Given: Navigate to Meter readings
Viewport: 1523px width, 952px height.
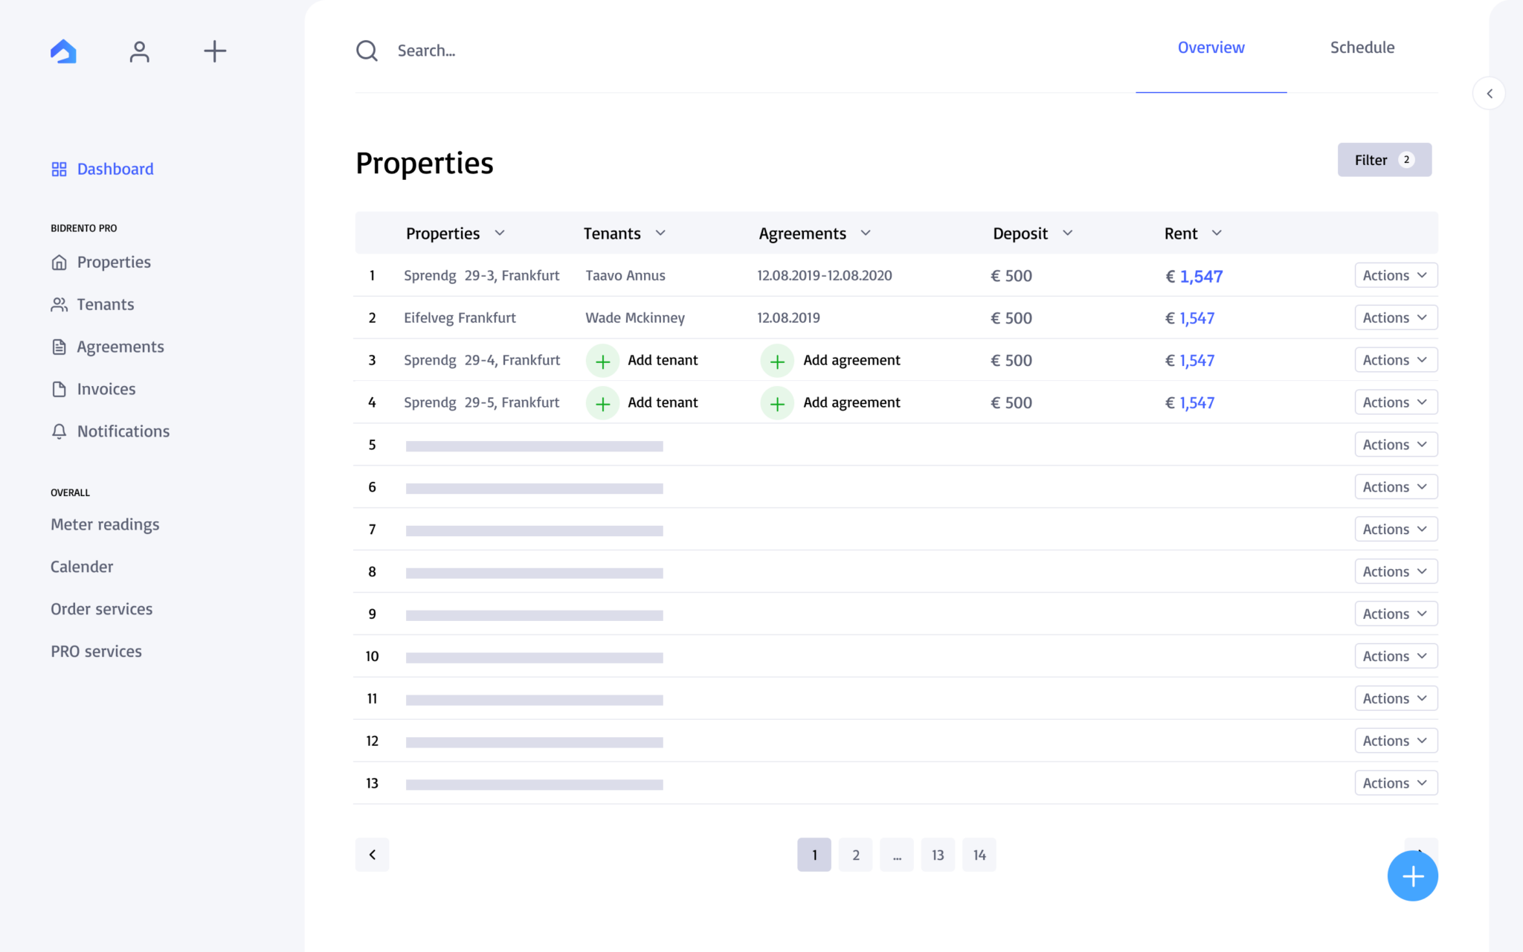Looking at the screenshot, I should [x=104, y=524].
